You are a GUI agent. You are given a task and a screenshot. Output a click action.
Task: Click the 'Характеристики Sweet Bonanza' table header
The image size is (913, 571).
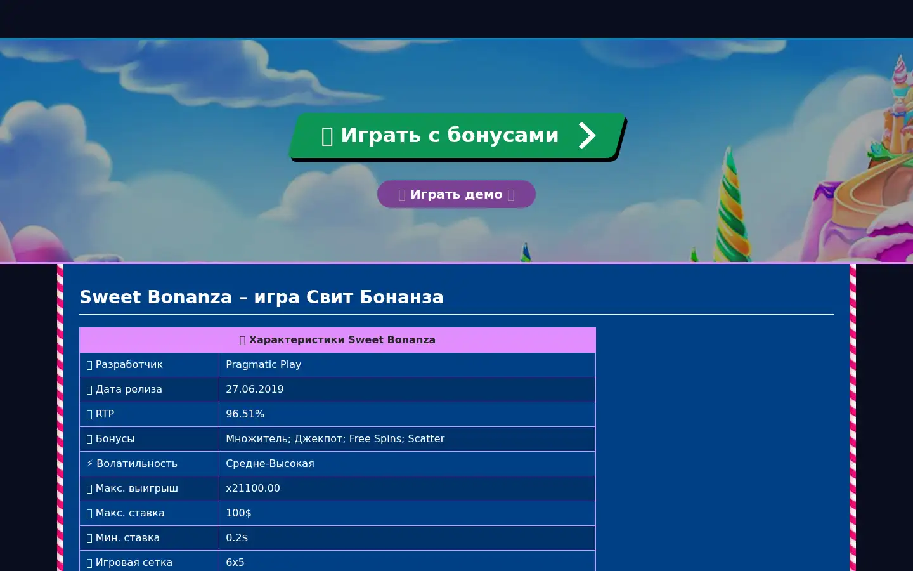(337, 340)
